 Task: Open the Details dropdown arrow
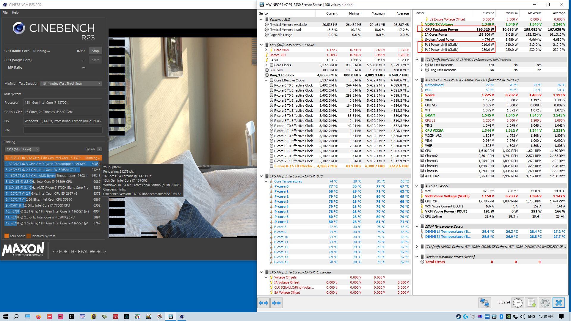point(100,149)
